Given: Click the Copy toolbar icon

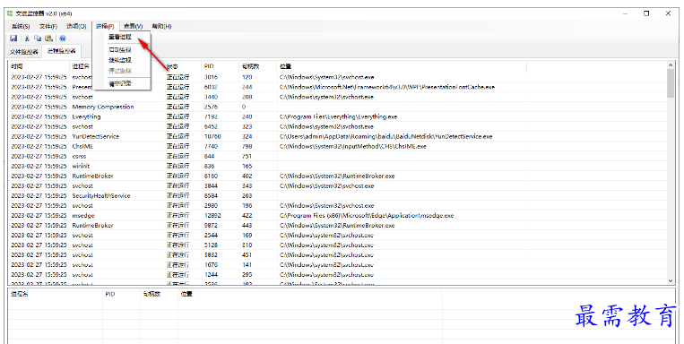Looking at the screenshot, I should pos(38,39).
